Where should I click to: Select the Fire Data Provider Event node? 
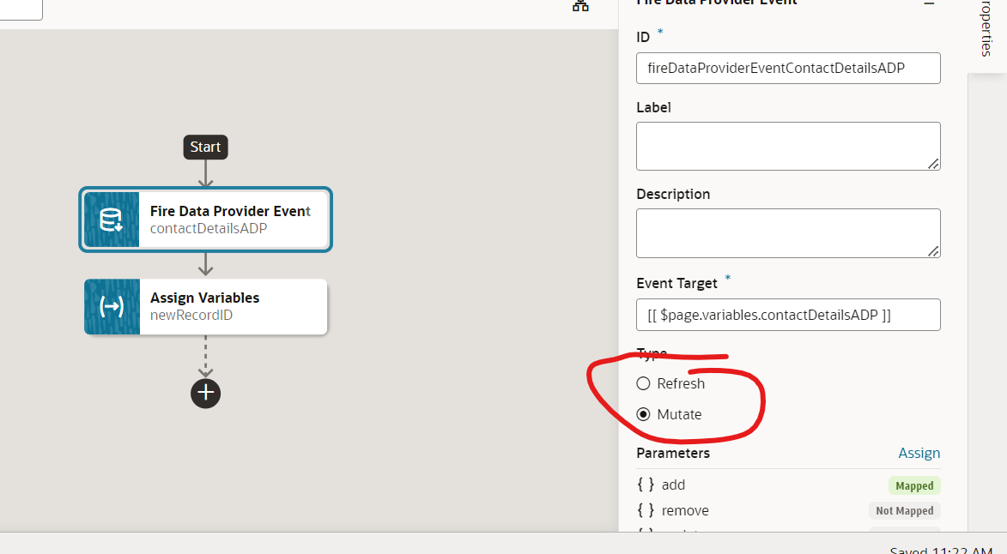tap(205, 220)
